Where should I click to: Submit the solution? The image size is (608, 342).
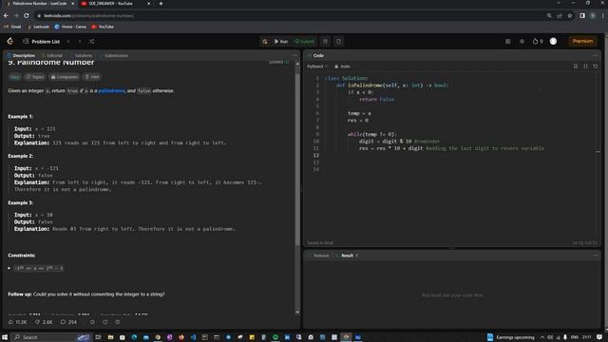tap(304, 42)
